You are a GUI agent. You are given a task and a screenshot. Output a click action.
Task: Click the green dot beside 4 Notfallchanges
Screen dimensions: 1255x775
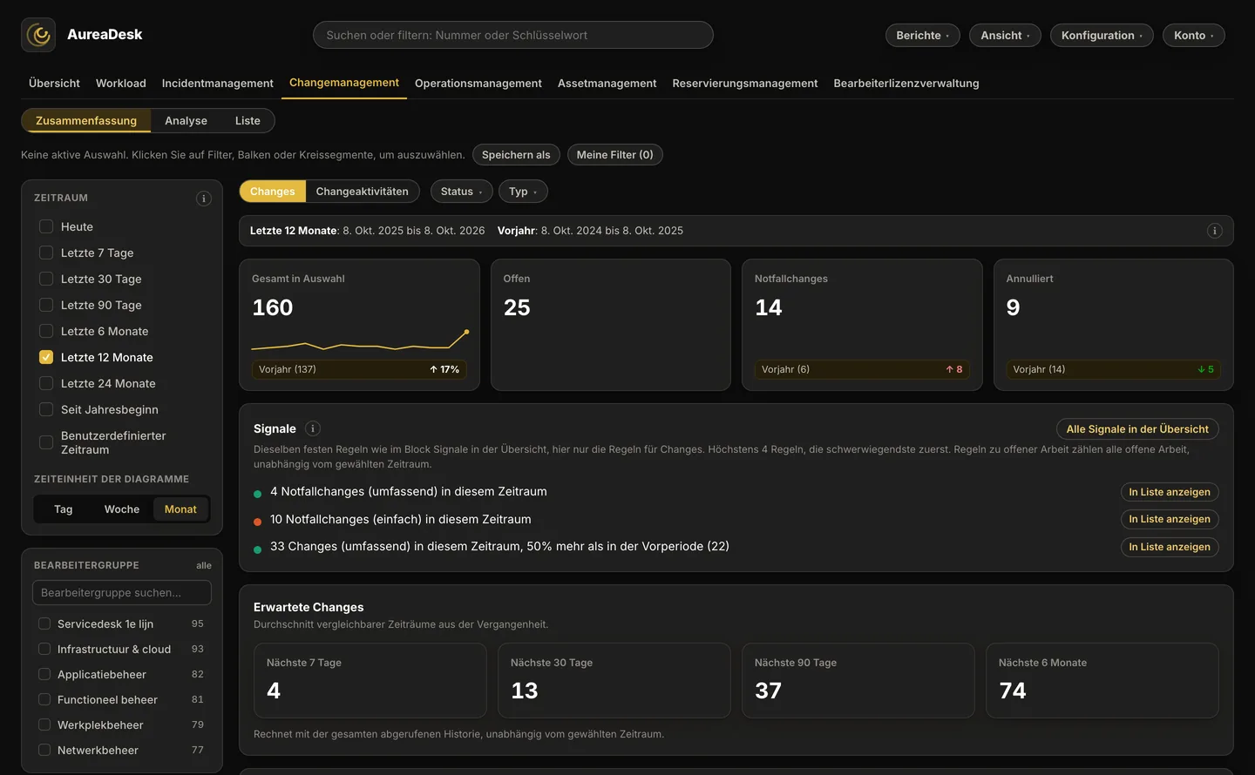pos(257,494)
